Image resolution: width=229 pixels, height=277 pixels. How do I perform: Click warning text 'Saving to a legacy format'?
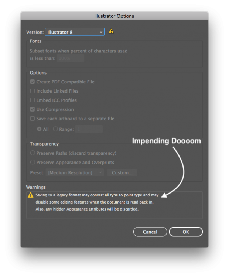click(x=58, y=195)
